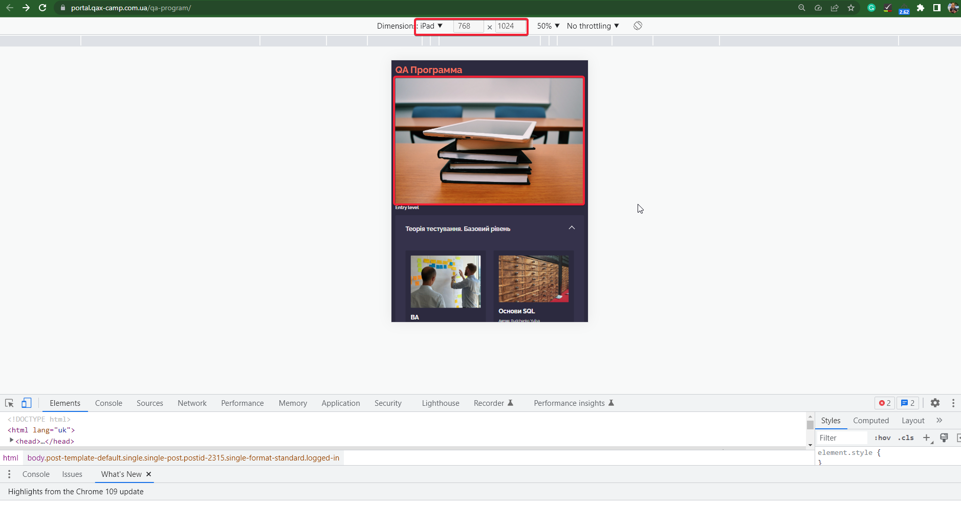Select the inspect element cursor icon
This screenshot has width=961, height=506.
point(9,403)
